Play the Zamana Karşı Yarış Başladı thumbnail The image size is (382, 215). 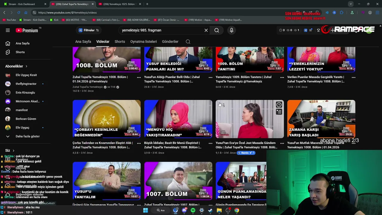(x=321, y=119)
